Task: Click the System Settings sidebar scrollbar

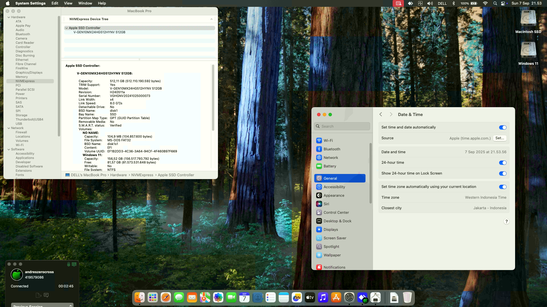Action: (370, 173)
